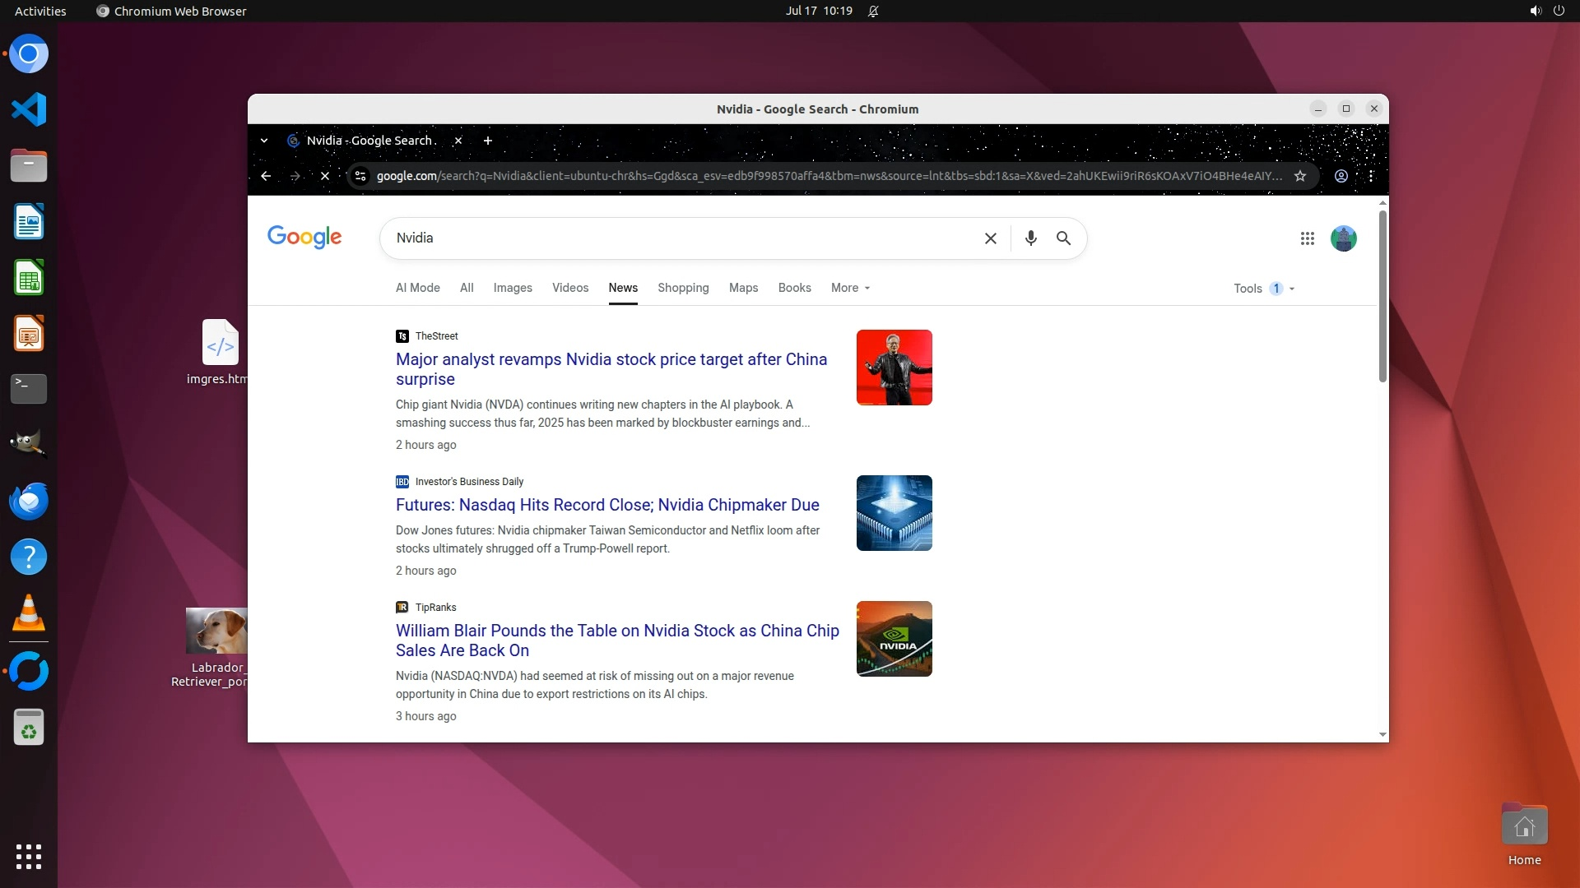
Task: Click the Nvidia chip article thumbnail
Action: [894, 513]
